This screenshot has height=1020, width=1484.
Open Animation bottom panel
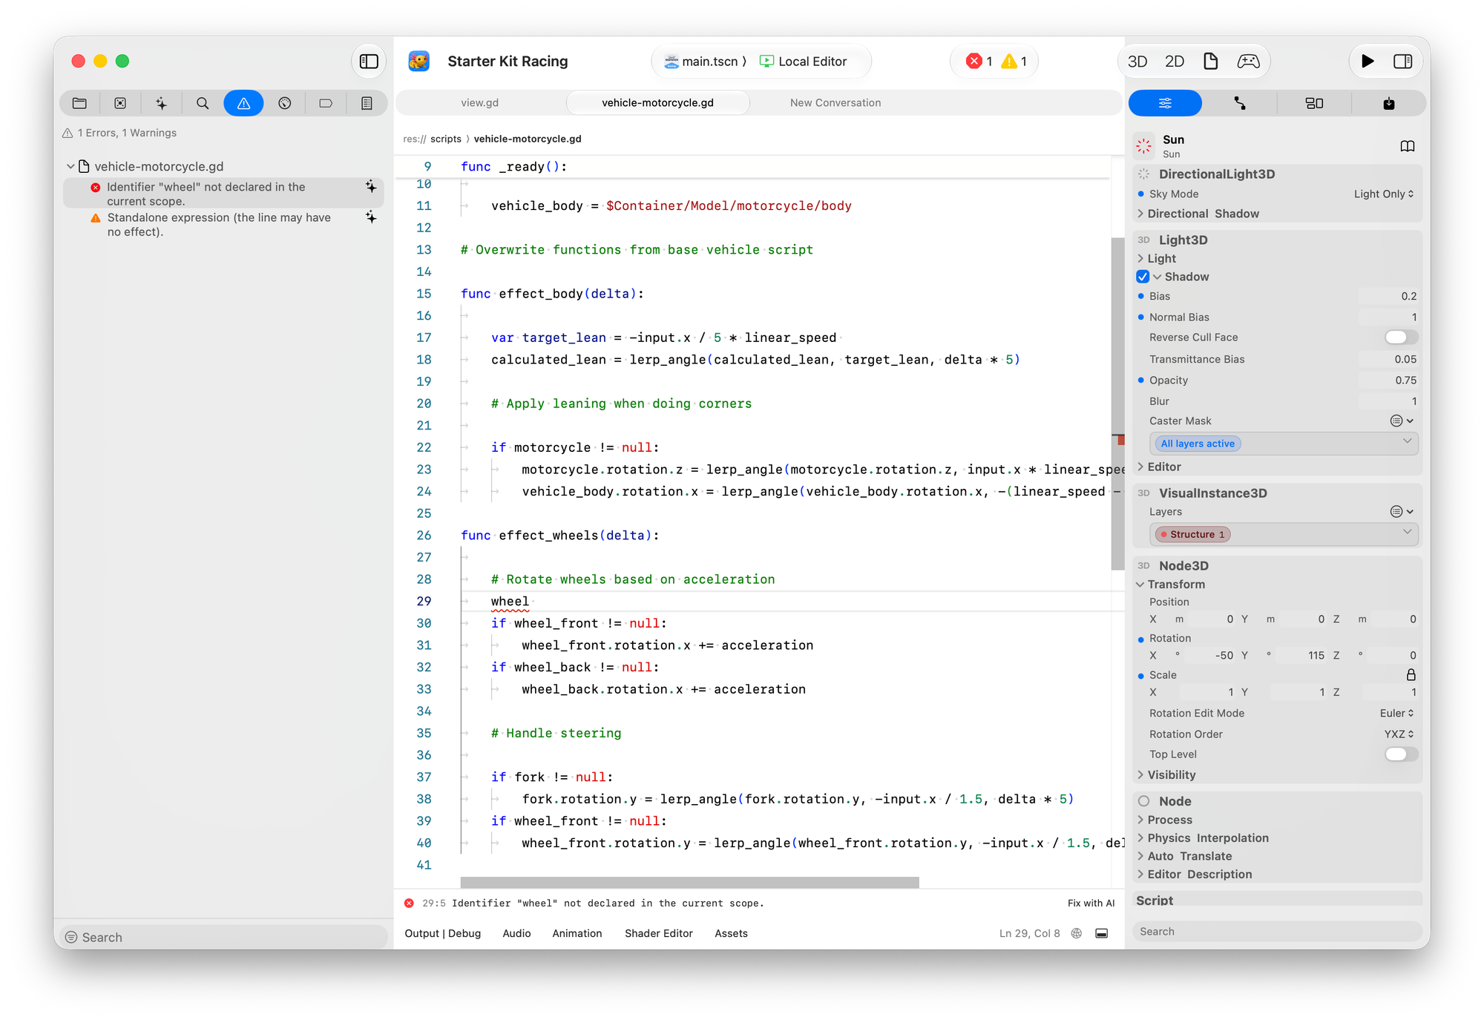pyautogui.click(x=577, y=933)
